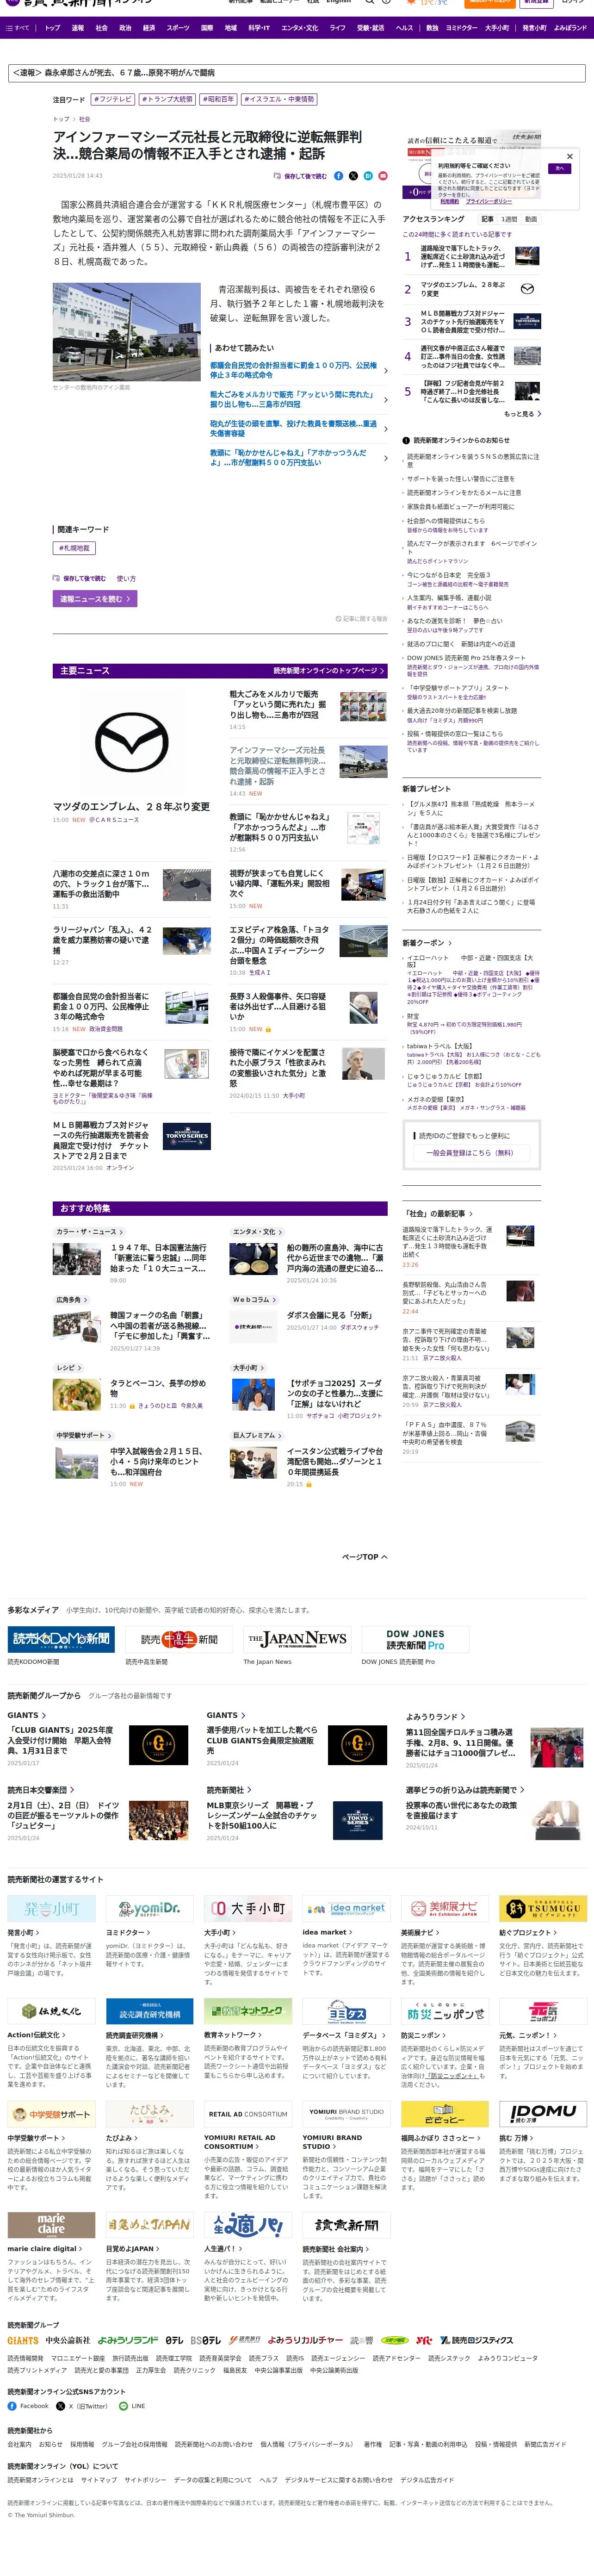This screenshot has height=2576, width=594.
Task: Open the すべて hamburger menu
Action: coord(18,28)
